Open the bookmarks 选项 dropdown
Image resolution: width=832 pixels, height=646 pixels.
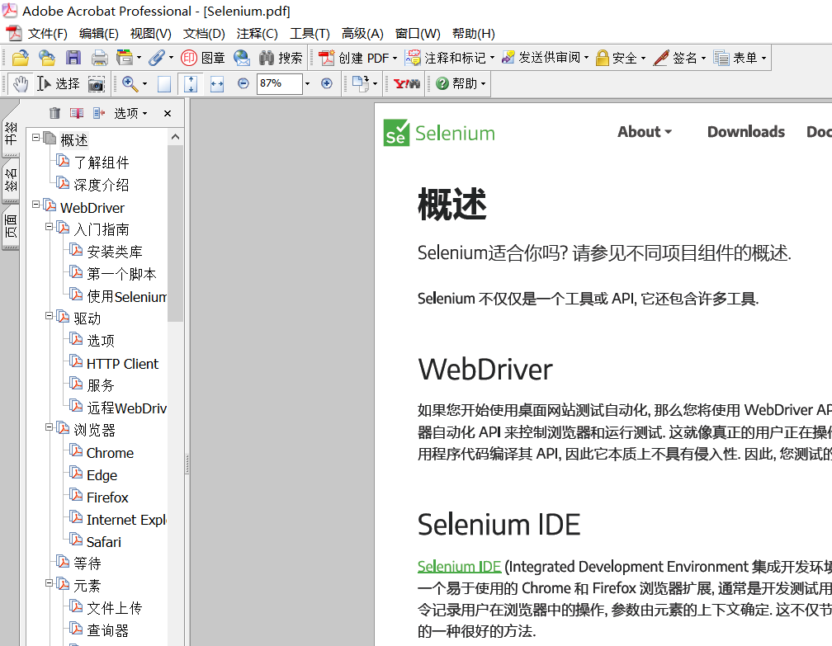(x=130, y=113)
